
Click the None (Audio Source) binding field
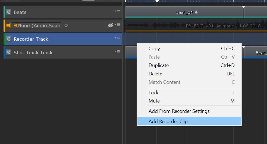(37, 25)
